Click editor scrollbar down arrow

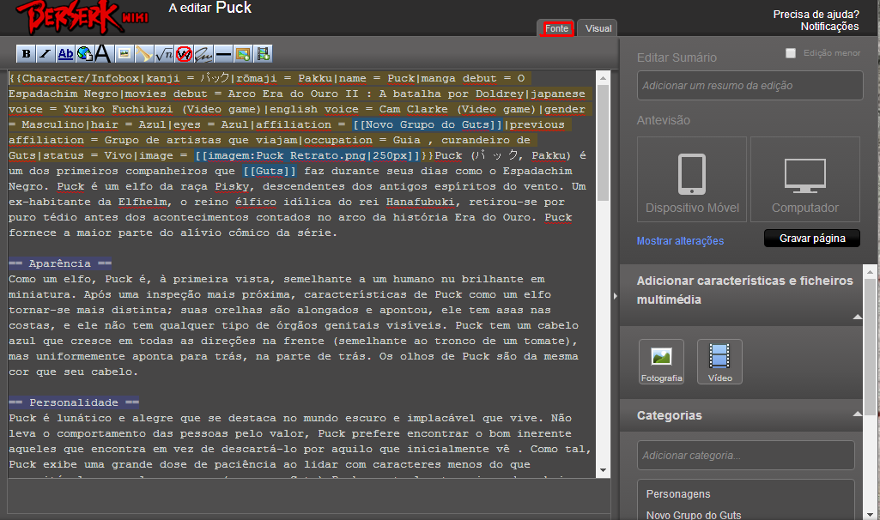[x=604, y=470]
